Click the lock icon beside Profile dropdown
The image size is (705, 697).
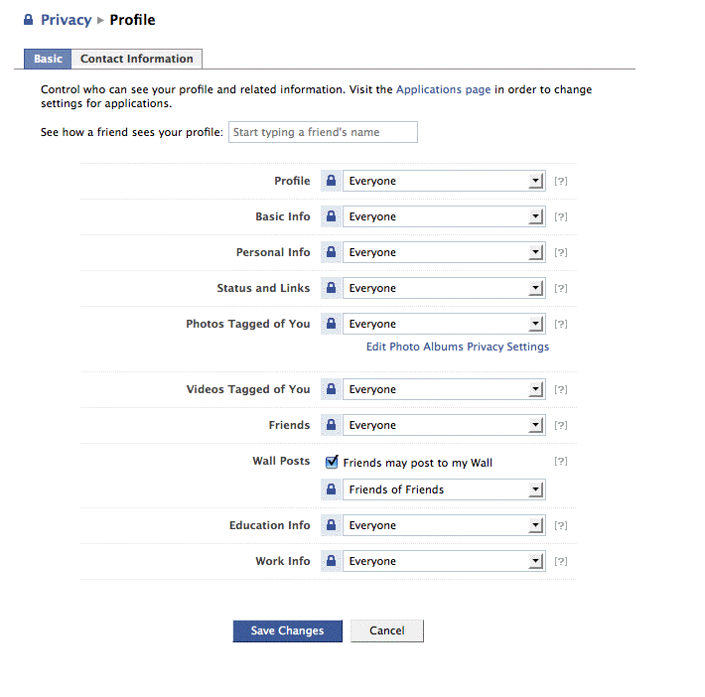click(x=331, y=182)
